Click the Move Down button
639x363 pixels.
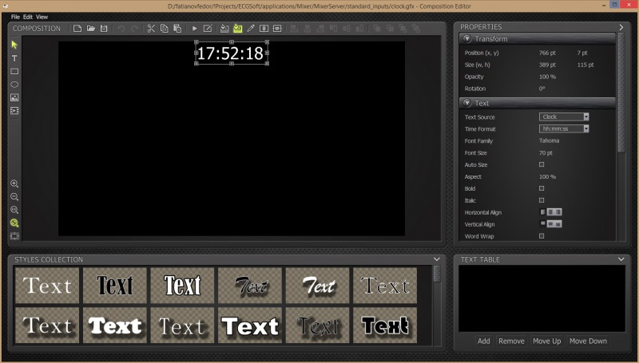[x=588, y=341]
